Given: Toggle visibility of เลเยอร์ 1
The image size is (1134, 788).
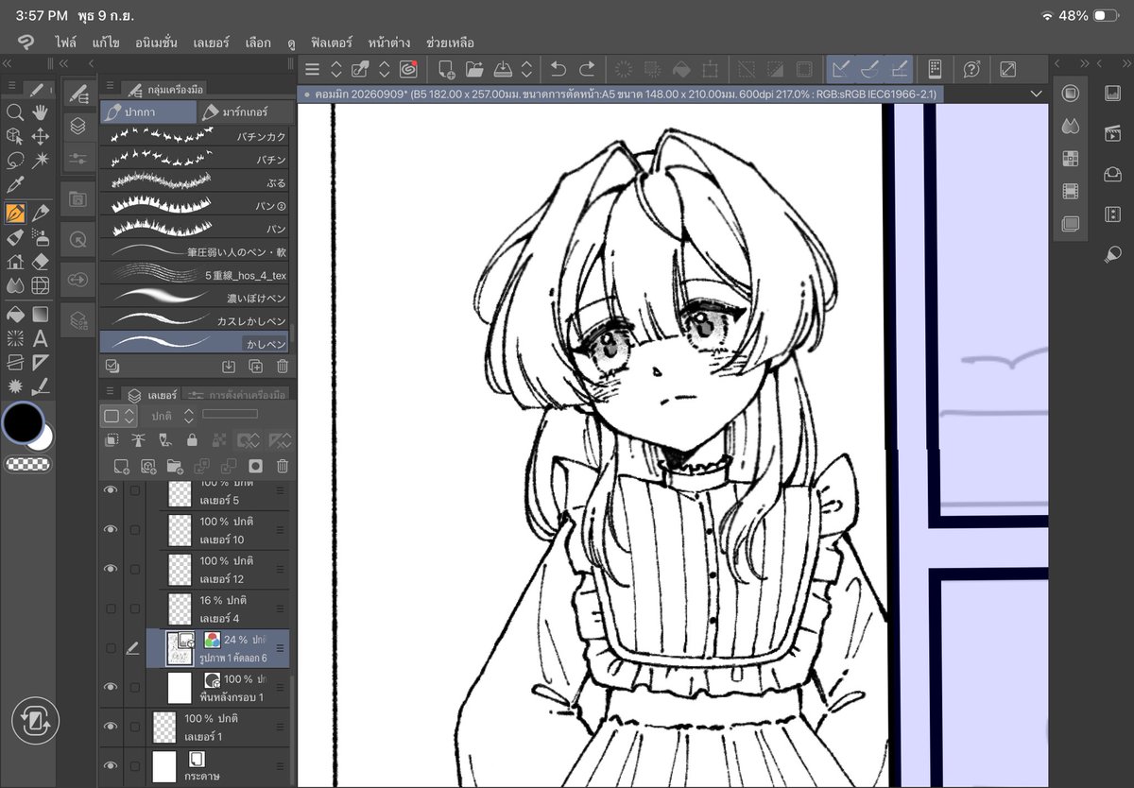Looking at the screenshot, I should click(x=112, y=726).
